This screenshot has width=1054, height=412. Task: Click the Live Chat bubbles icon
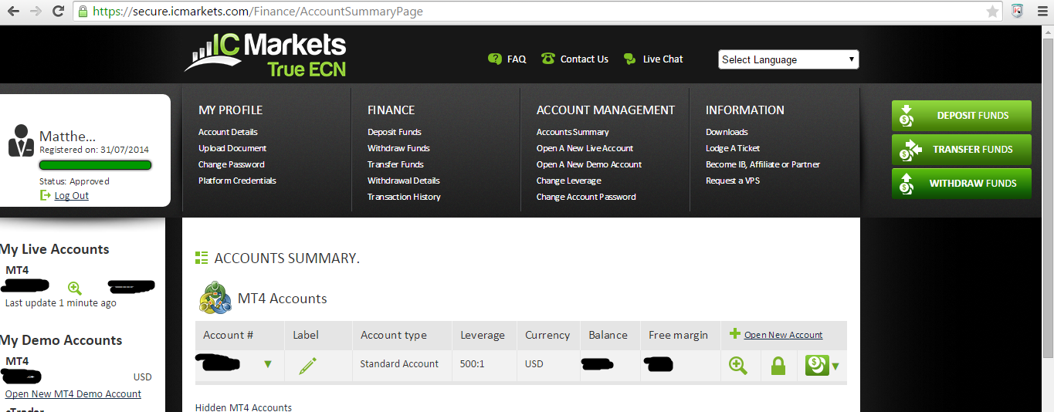pyautogui.click(x=630, y=59)
